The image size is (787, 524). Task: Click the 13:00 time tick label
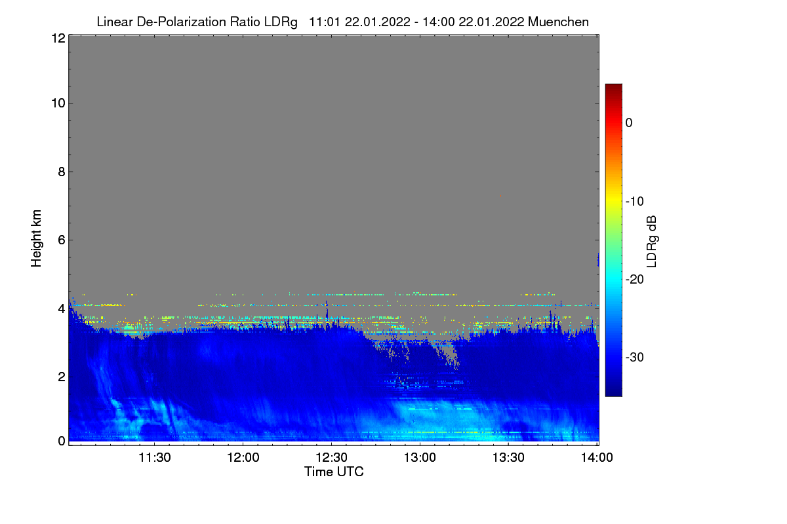point(420,458)
